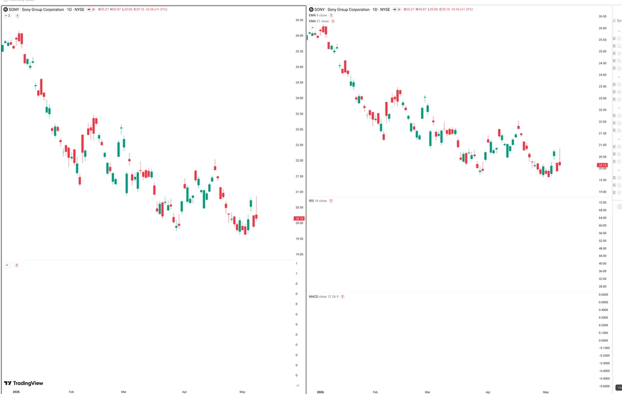Image resolution: width=622 pixels, height=394 pixels.
Task: Expand the lower pane legend chevron on left chart
Action: [7, 265]
